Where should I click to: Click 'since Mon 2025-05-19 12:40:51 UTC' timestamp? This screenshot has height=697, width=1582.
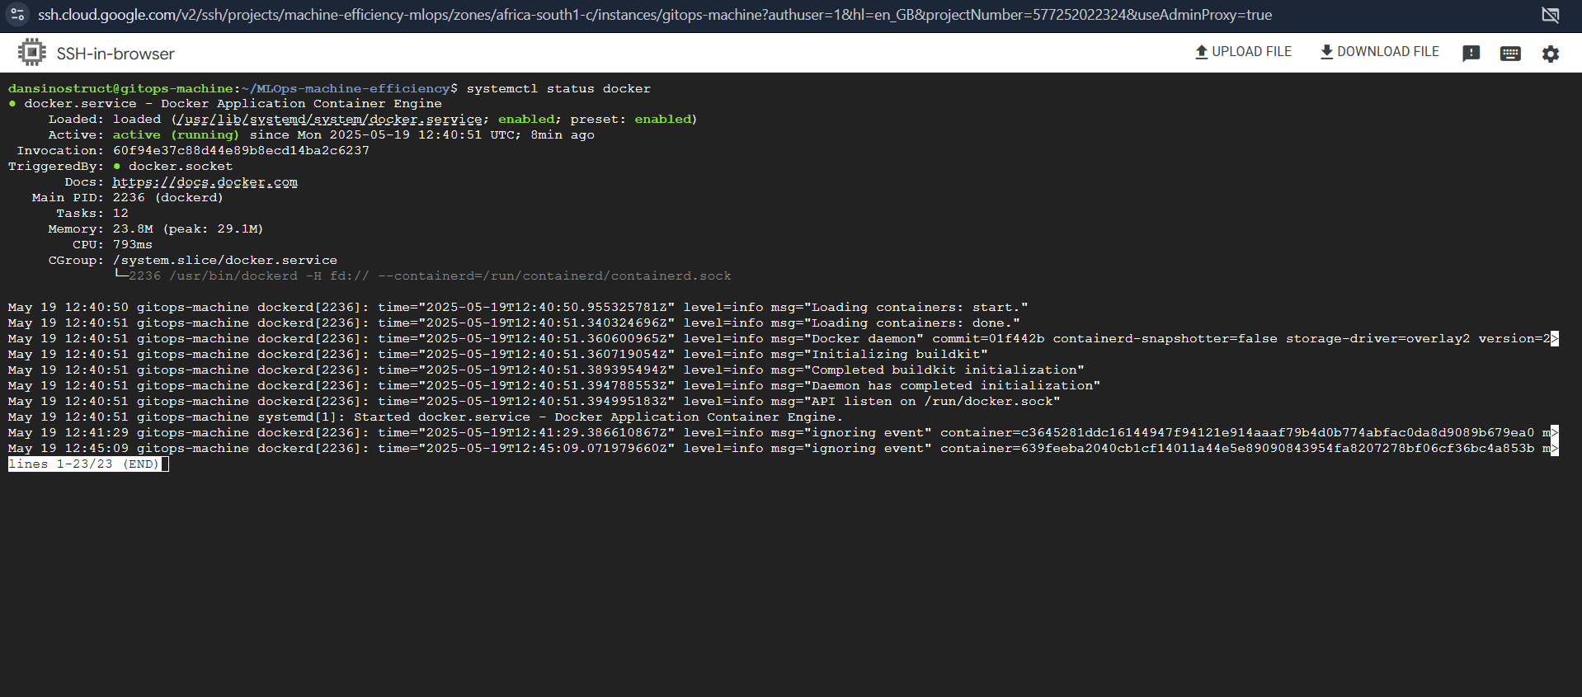click(x=383, y=135)
